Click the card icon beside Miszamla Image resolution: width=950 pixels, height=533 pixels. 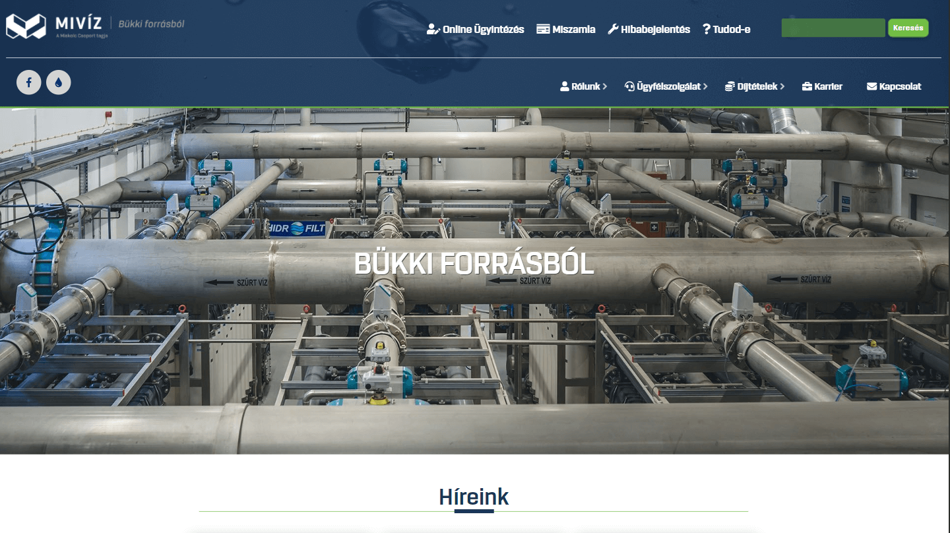tap(543, 29)
